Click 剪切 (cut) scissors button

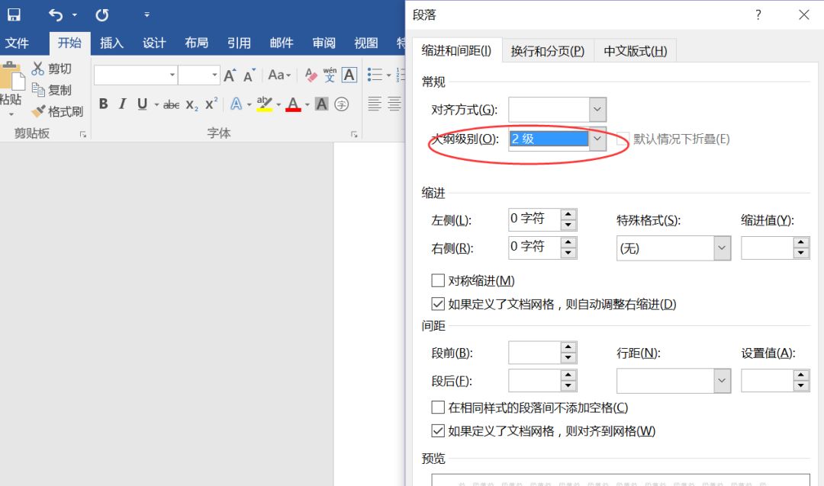coord(52,69)
